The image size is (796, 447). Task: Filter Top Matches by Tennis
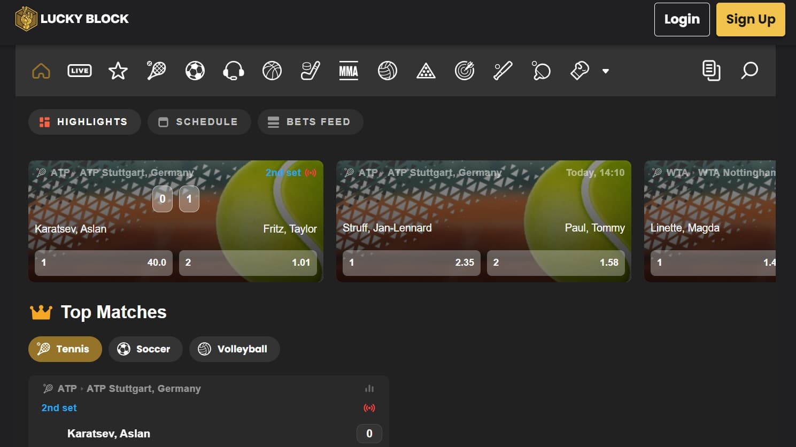(65, 349)
